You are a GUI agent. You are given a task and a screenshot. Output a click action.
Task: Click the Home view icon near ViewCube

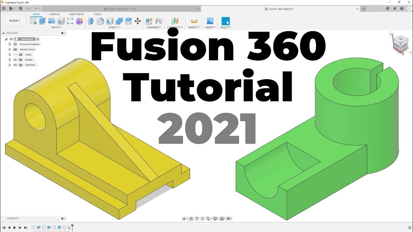pyautogui.click(x=391, y=34)
